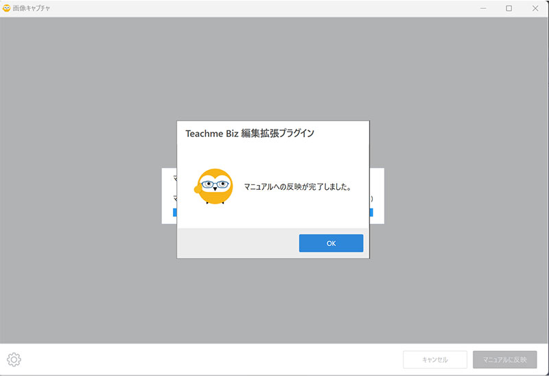Open settings via the gear icon
This screenshot has height=377, width=549.
pyautogui.click(x=14, y=359)
